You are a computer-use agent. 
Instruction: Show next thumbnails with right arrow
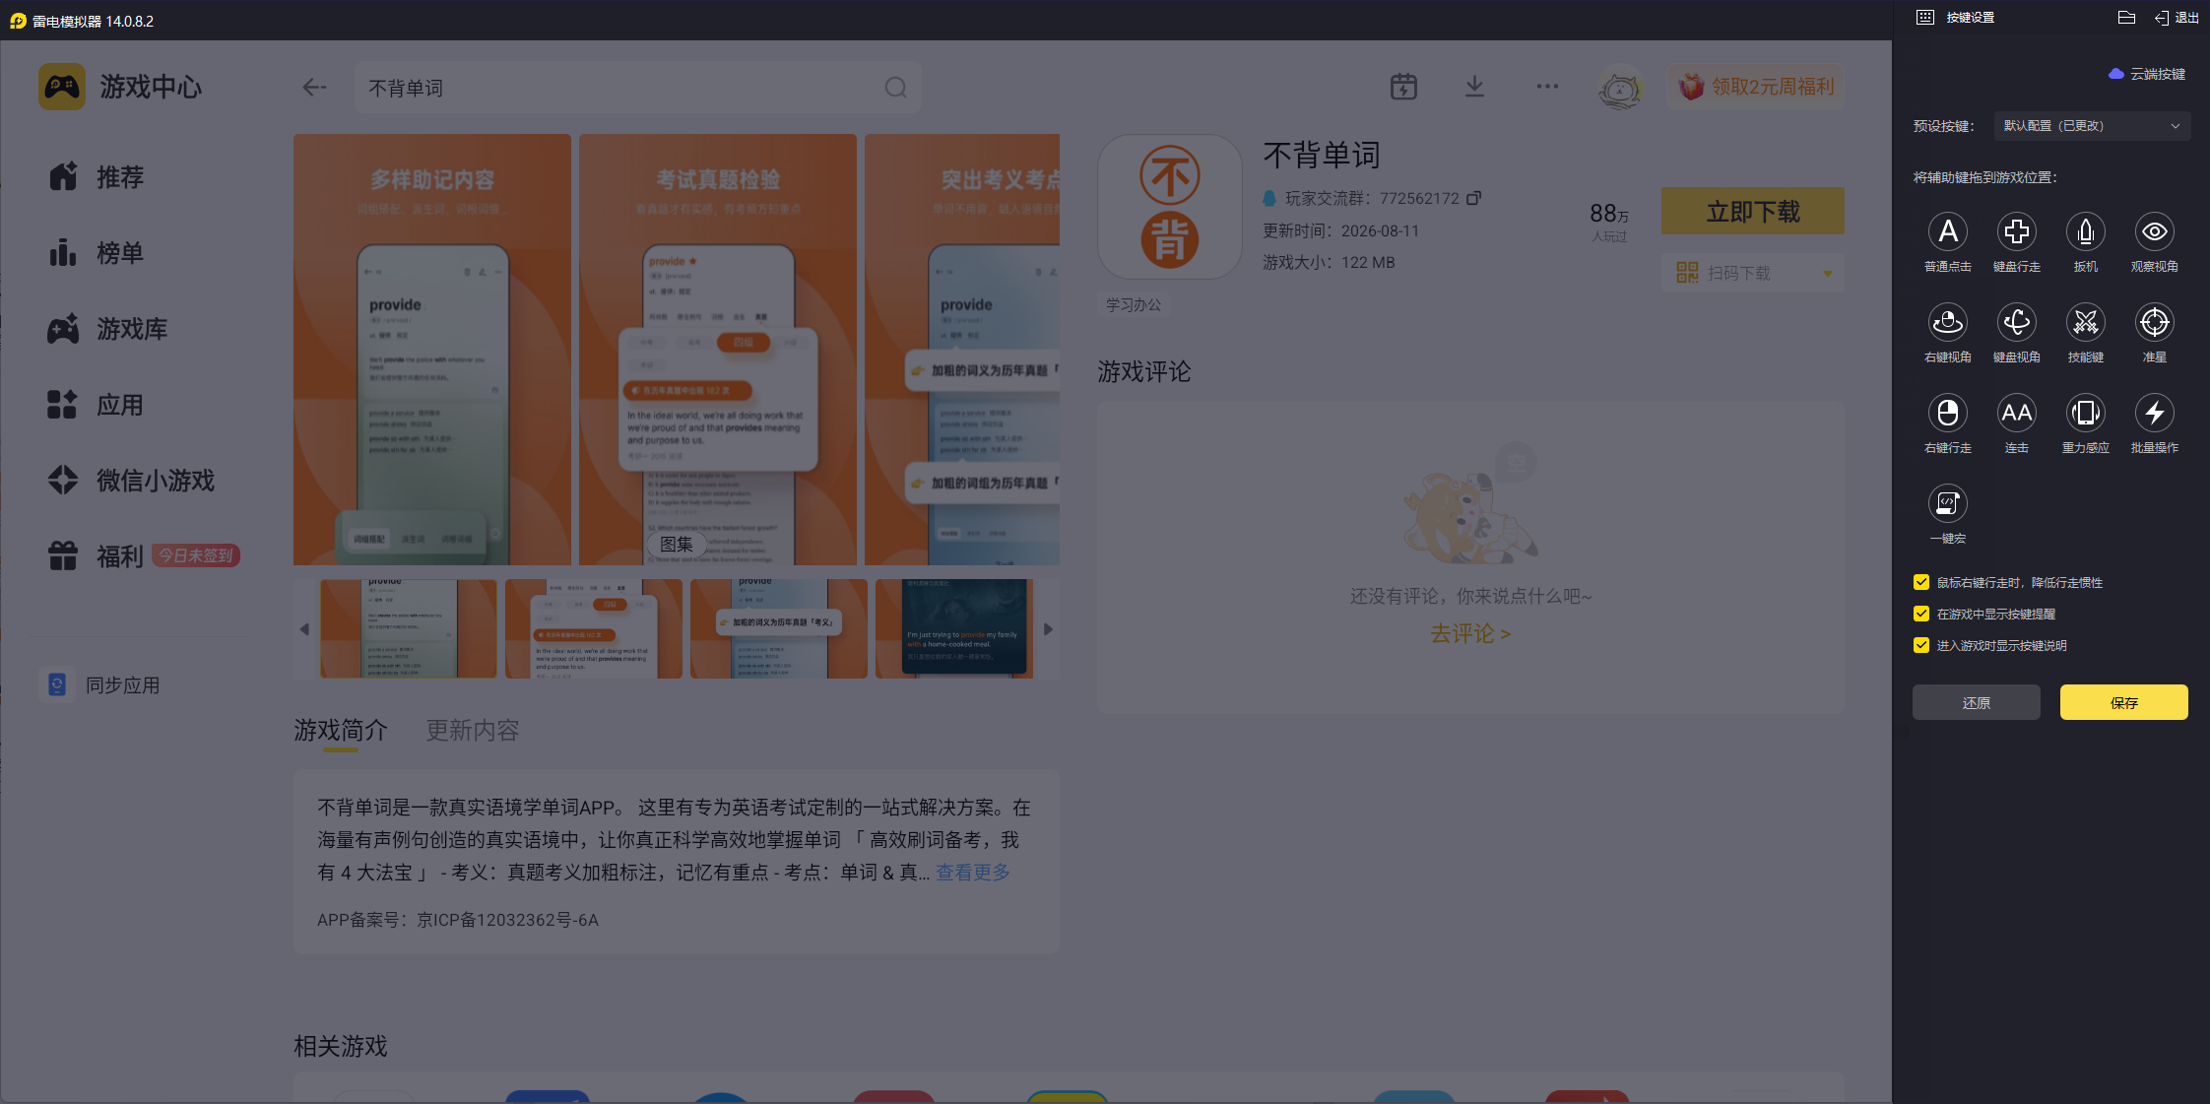(x=1048, y=629)
